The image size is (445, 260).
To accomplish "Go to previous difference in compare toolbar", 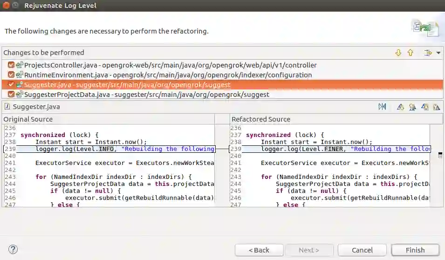I will click(x=412, y=107).
